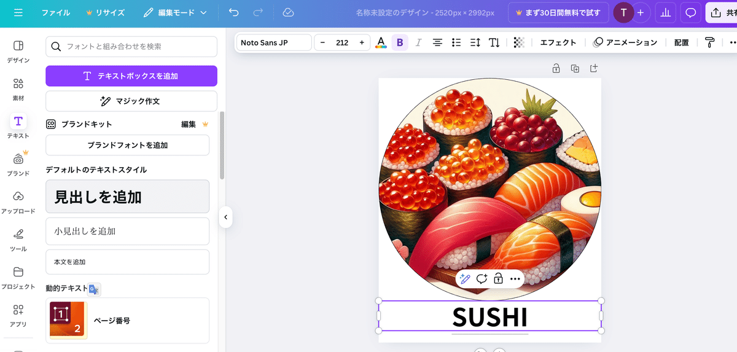Open the デザイン sidebar tab
This screenshot has width=737, height=352.
click(18, 52)
